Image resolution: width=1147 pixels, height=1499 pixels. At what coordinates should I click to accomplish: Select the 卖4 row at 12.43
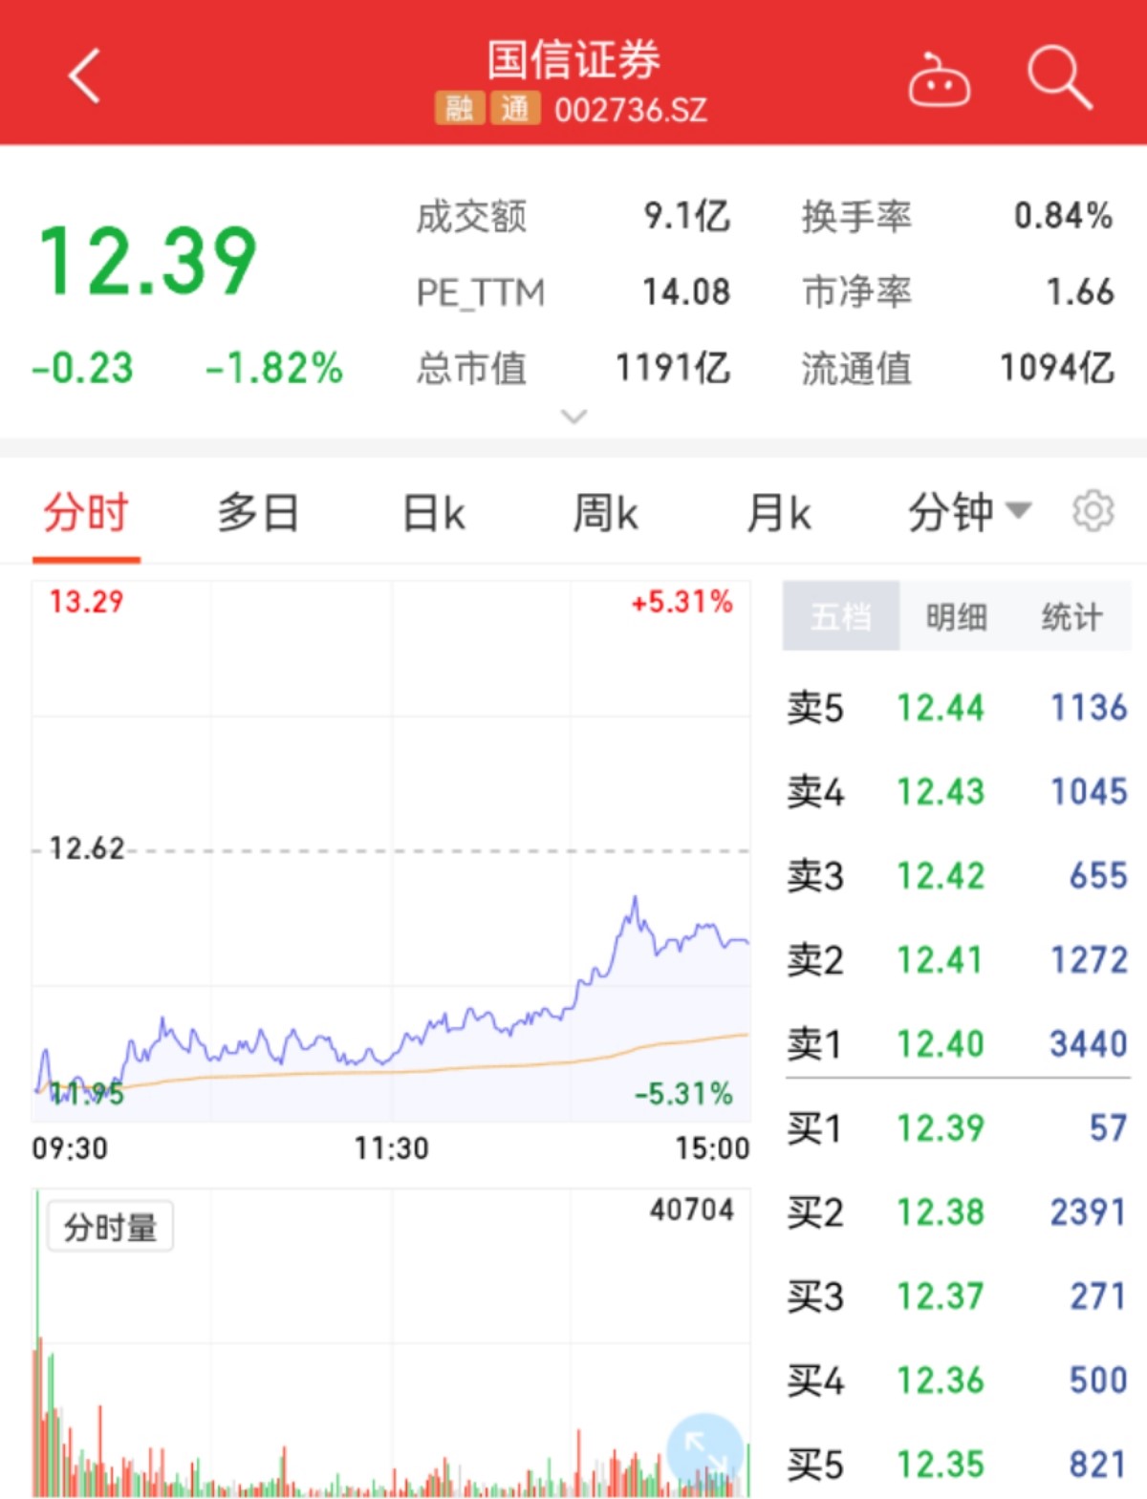pos(957,792)
